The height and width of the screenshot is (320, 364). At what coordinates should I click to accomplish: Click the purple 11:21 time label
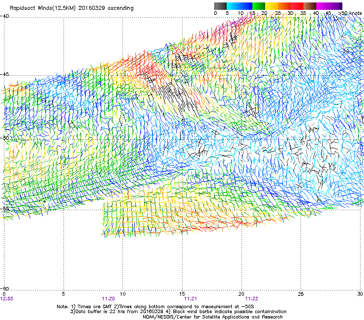pos(190,299)
